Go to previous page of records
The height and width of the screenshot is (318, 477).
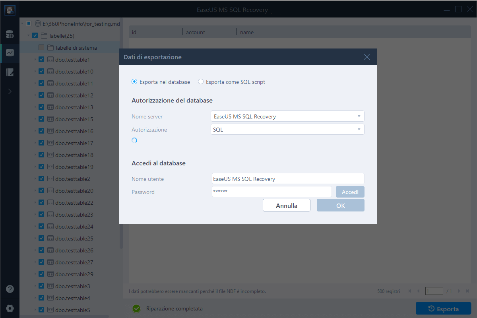click(x=418, y=291)
